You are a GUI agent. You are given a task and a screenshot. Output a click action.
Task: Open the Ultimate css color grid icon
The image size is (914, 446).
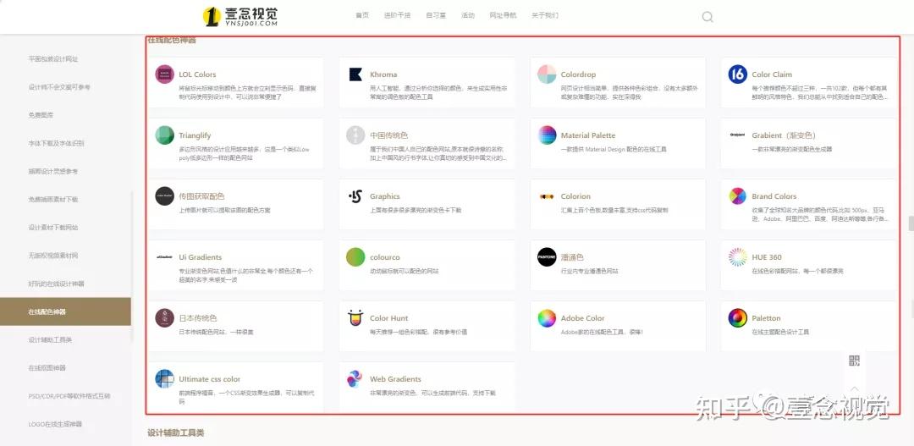(x=165, y=379)
